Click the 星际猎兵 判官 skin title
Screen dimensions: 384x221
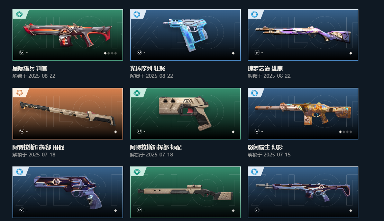30,68
